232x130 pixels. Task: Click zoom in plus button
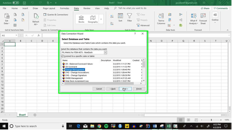coord(221,120)
